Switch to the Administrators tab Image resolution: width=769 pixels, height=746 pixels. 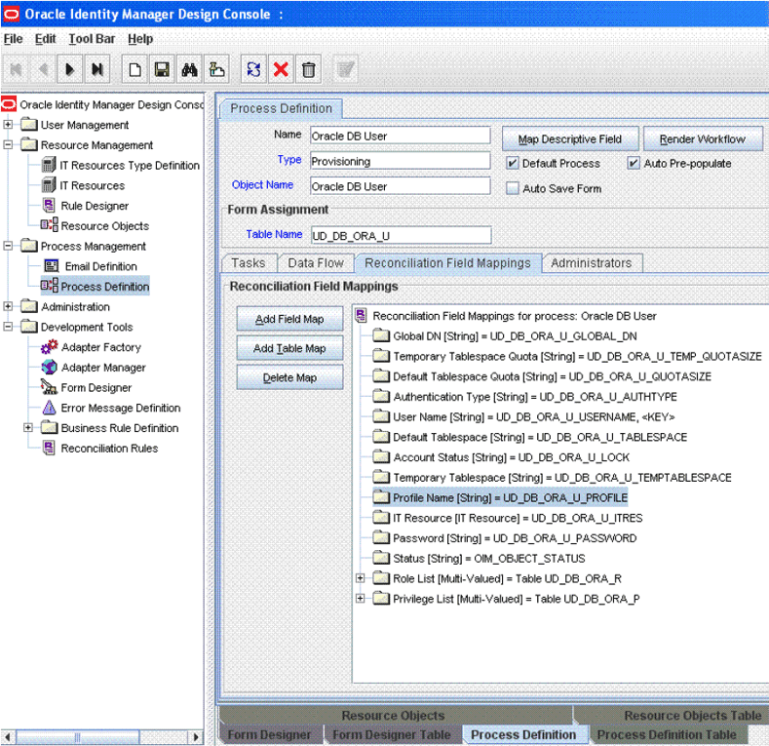[x=592, y=263]
